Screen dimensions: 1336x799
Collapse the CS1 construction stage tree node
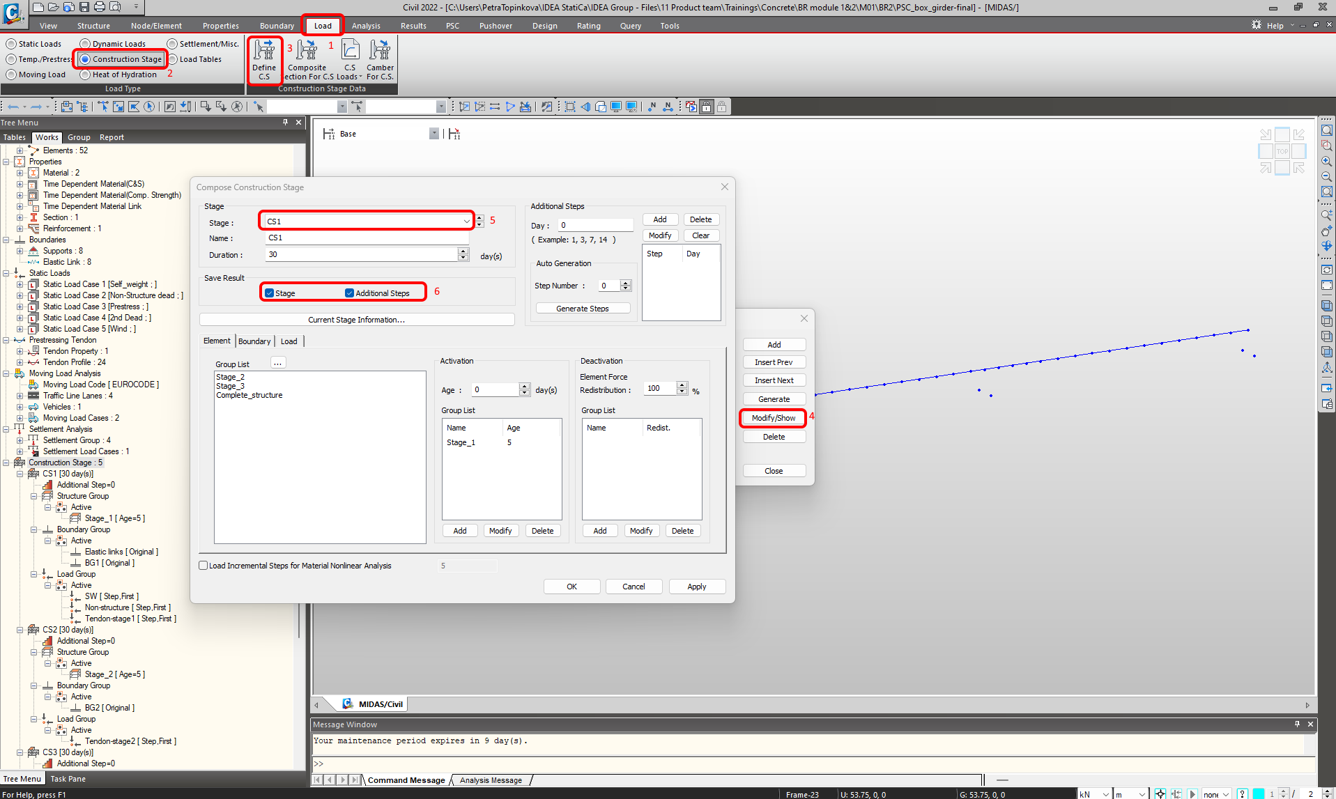coord(20,474)
